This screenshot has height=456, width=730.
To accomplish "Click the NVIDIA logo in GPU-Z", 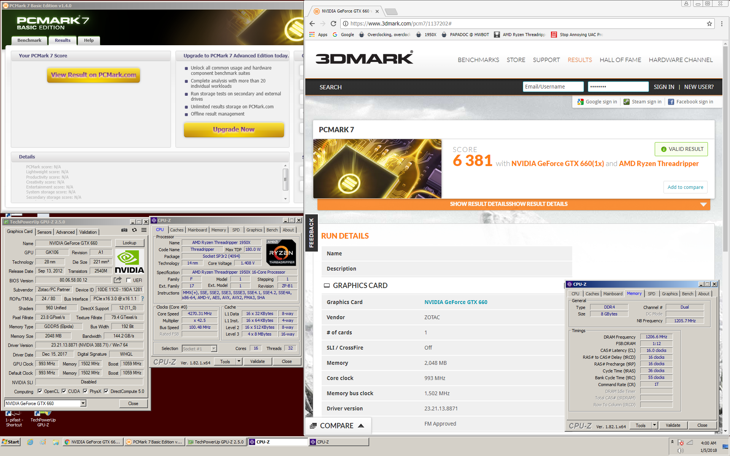I will (129, 262).
